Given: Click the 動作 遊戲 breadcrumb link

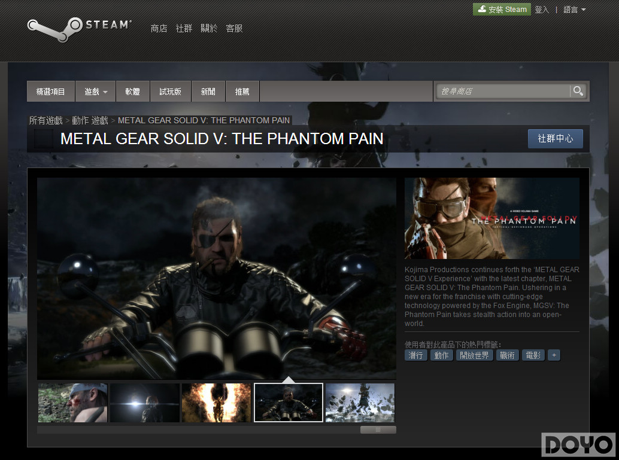Looking at the screenshot, I should (x=90, y=120).
